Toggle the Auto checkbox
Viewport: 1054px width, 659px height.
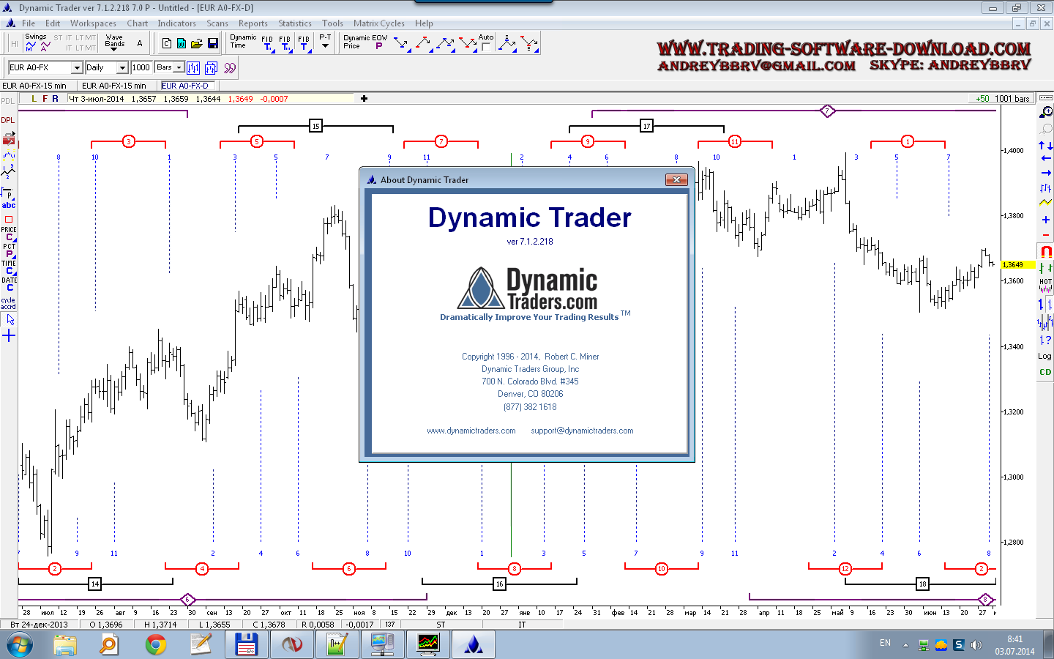(x=486, y=47)
